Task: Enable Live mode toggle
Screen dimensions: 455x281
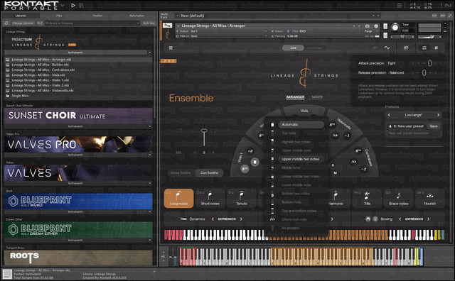Action: (x=294, y=48)
